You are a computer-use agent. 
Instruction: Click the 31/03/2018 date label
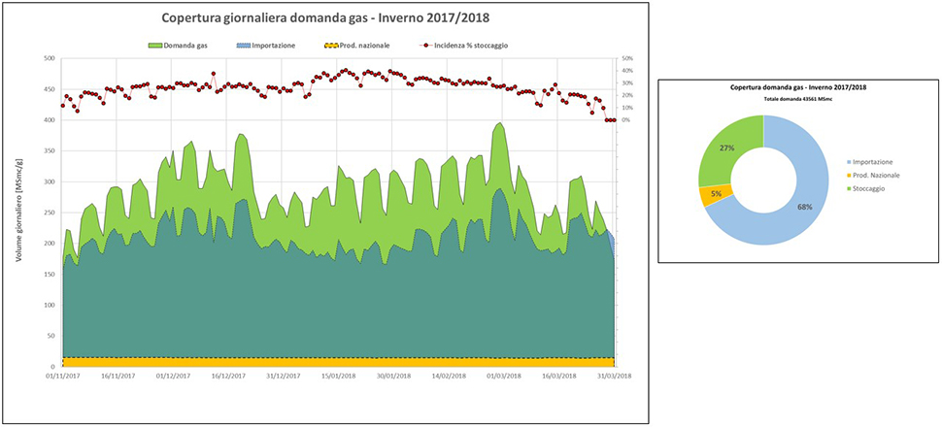(x=614, y=376)
